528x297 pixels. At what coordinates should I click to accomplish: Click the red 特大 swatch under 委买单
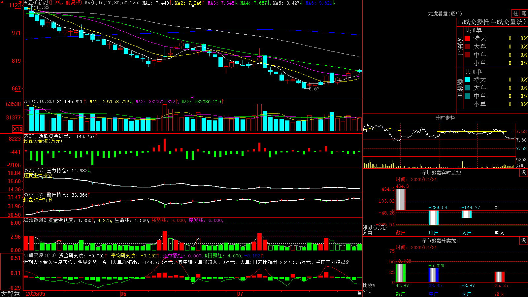[x=467, y=38]
